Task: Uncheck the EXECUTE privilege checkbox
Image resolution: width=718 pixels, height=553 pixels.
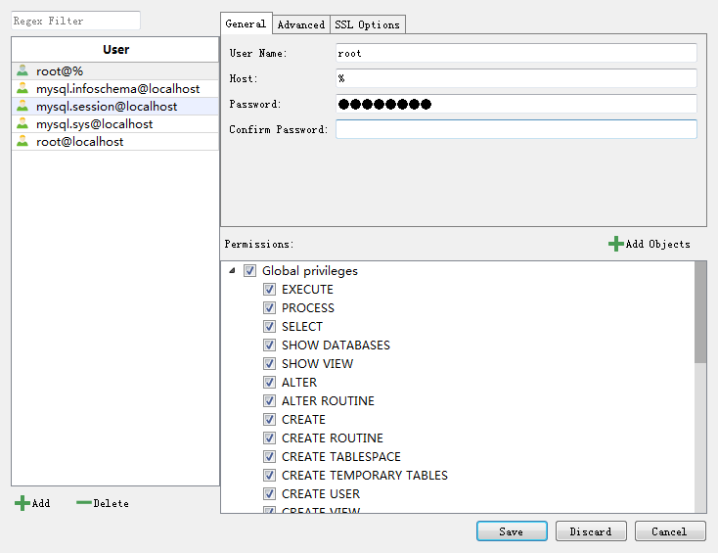Action: pyautogui.click(x=270, y=290)
